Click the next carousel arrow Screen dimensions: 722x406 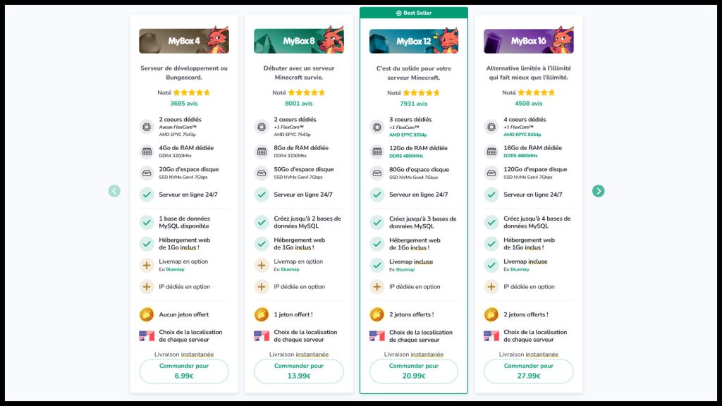[598, 191]
